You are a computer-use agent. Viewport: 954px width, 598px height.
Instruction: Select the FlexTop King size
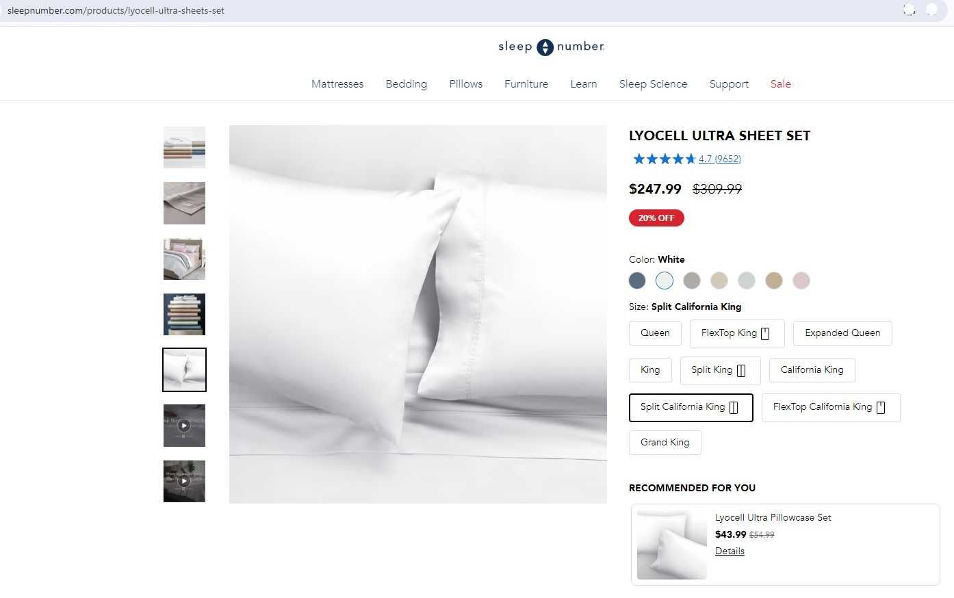pyautogui.click(x=737, y=333)
